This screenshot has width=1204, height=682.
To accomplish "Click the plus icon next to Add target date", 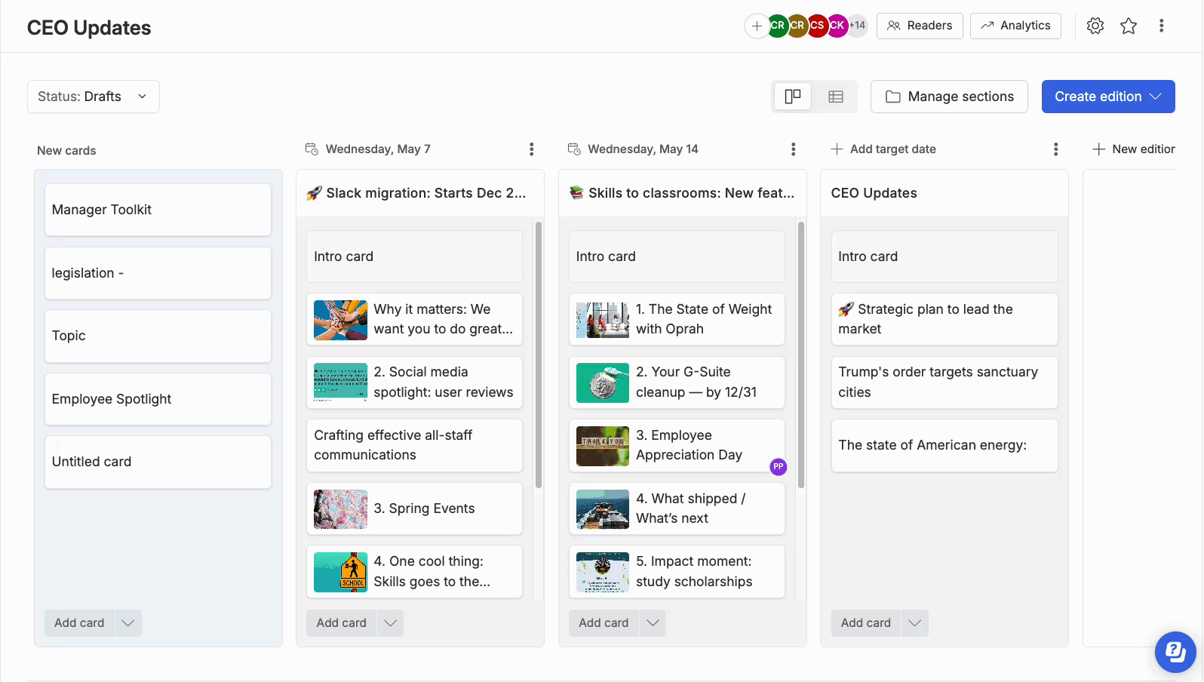I will click(837, 149).
